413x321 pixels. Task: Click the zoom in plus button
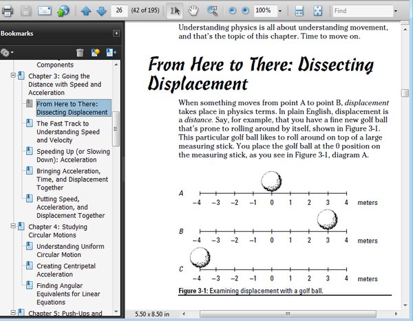click(245, 10)
